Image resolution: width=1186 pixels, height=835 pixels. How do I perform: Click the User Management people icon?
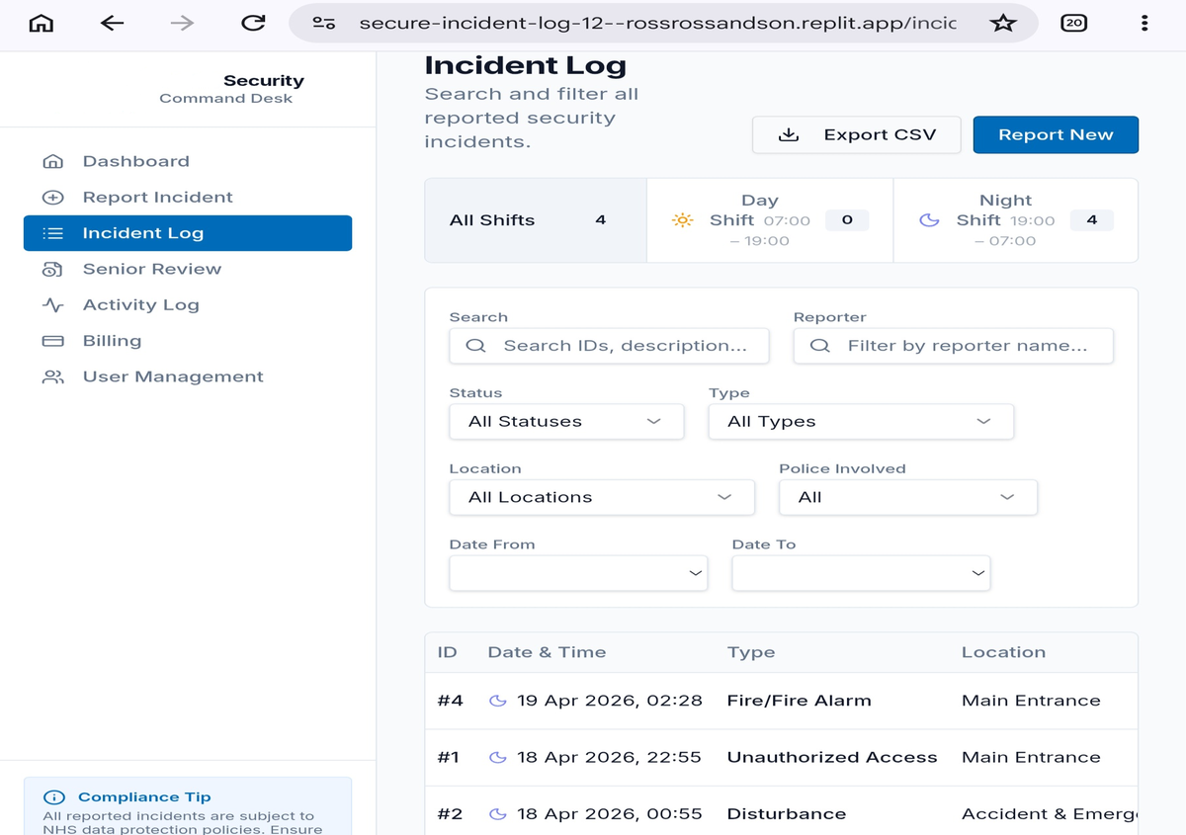53,376
